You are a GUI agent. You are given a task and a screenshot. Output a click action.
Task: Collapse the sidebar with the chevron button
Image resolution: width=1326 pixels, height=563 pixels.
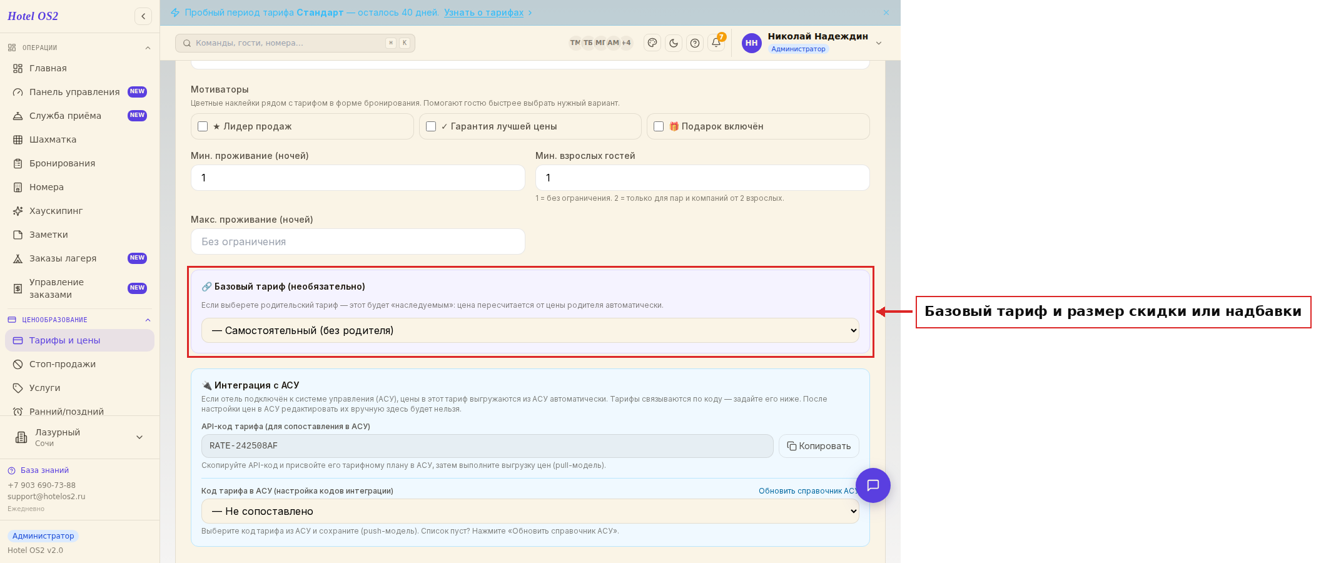pyautogui.click(x=143, y=16)
